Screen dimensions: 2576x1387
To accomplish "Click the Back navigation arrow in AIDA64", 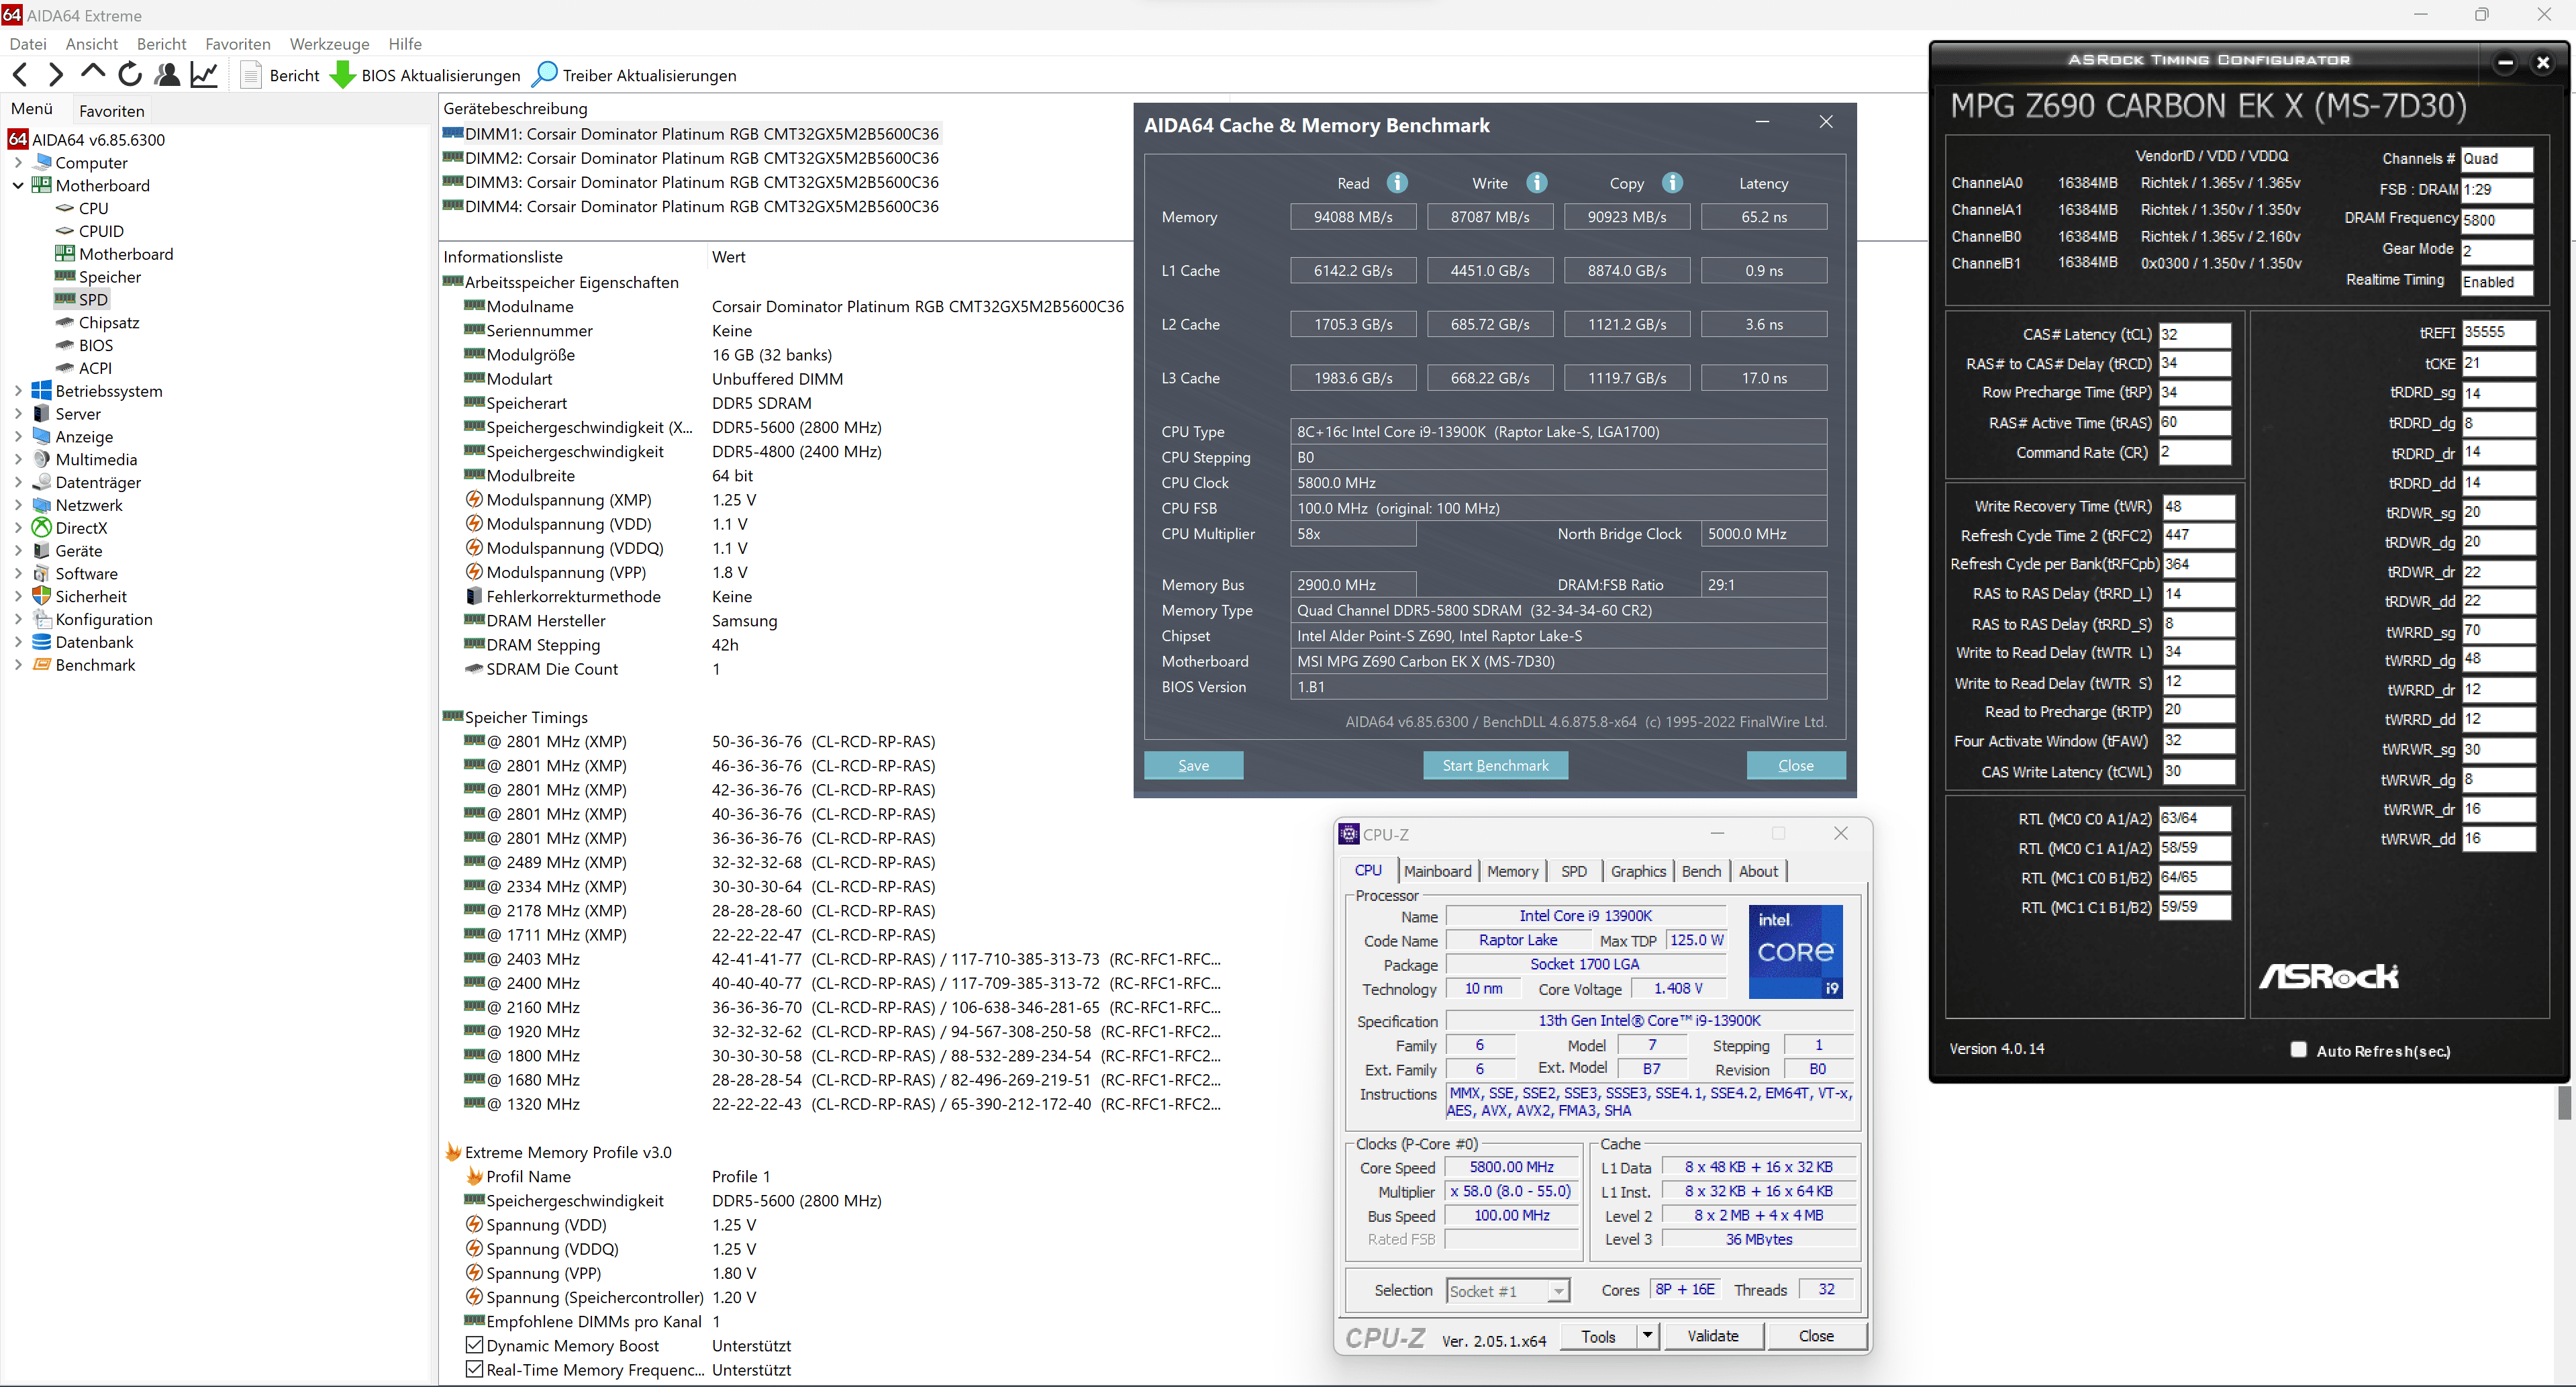I will click(20, 75).
